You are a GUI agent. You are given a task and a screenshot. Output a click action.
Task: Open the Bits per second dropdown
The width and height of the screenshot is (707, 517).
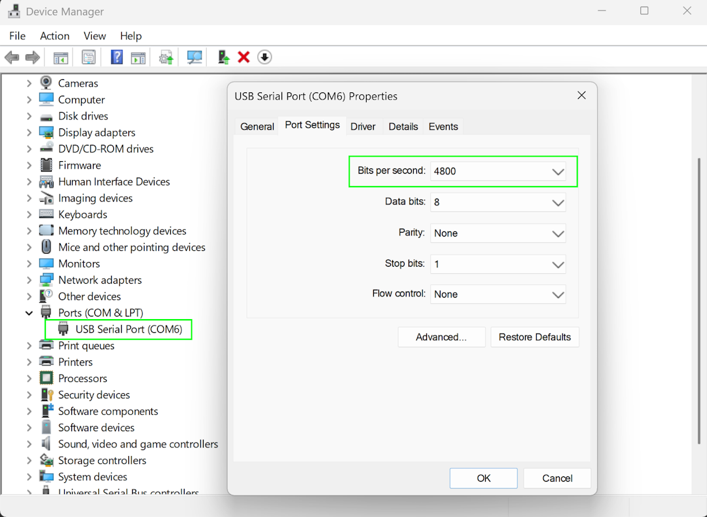[x=498, y=172]
